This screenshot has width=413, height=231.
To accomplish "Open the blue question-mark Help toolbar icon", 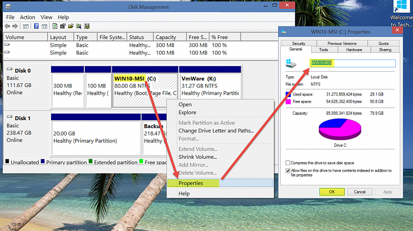I will coord(36,26).
